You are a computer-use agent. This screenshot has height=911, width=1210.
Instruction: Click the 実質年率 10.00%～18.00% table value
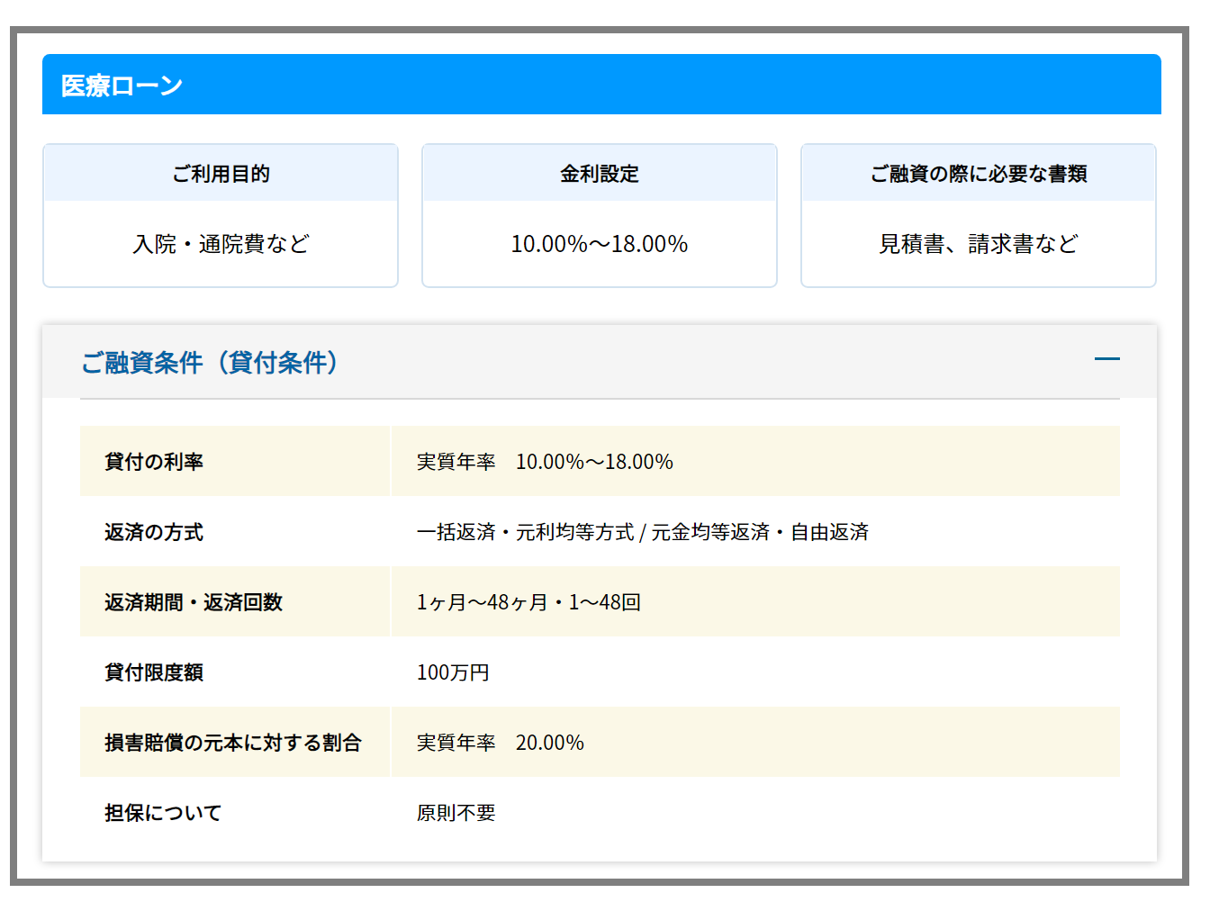click(545, 462)
